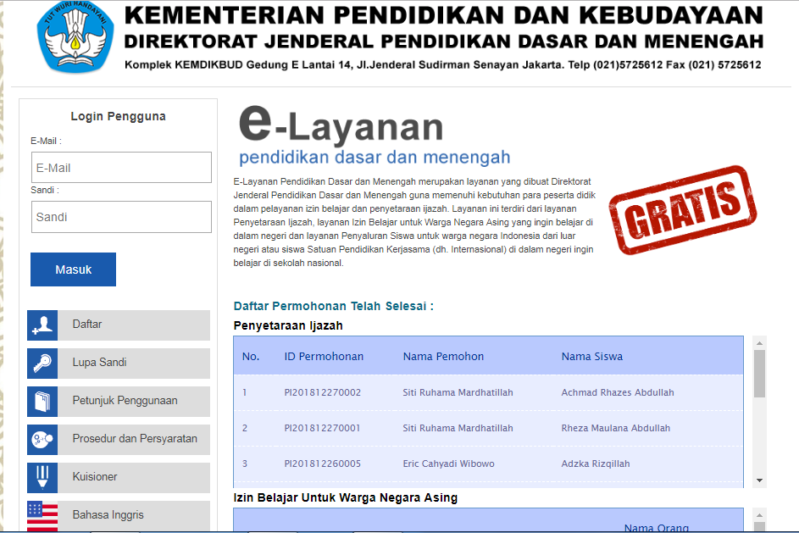799x533 pixels.
Task: Click the Nama Pemohon column header
Action: point(443,356)
